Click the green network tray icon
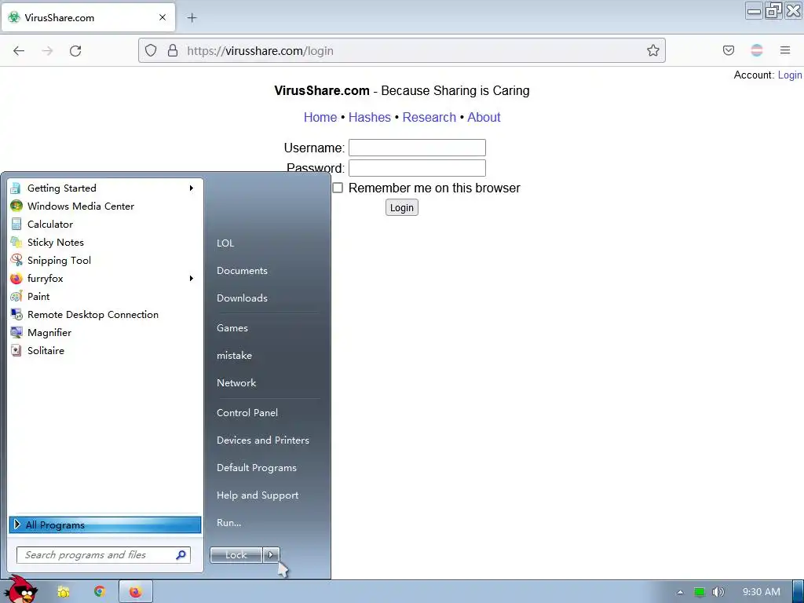This screenshot has height=603, width=804. [x=700, y=592]
